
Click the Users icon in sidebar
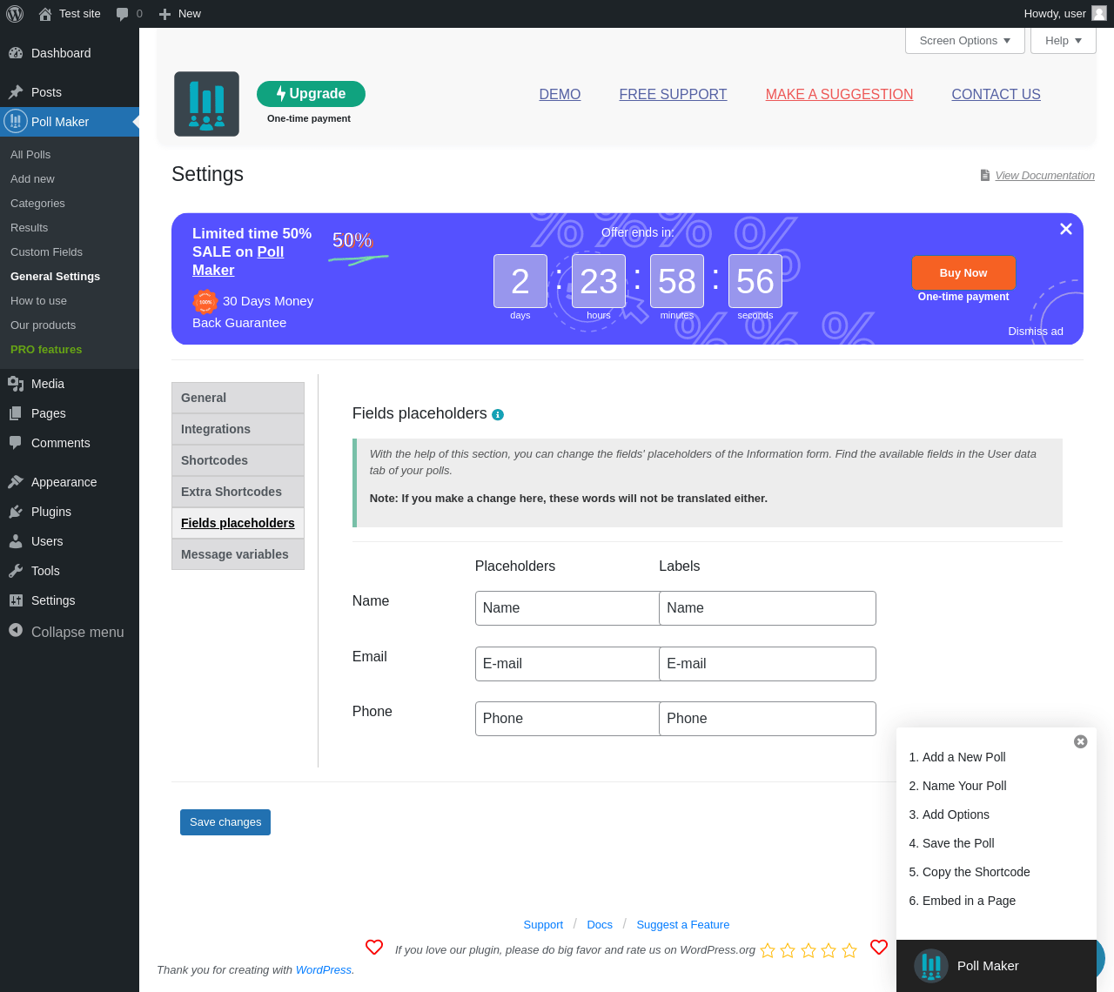pyautogui.click(x=16, y=541)
